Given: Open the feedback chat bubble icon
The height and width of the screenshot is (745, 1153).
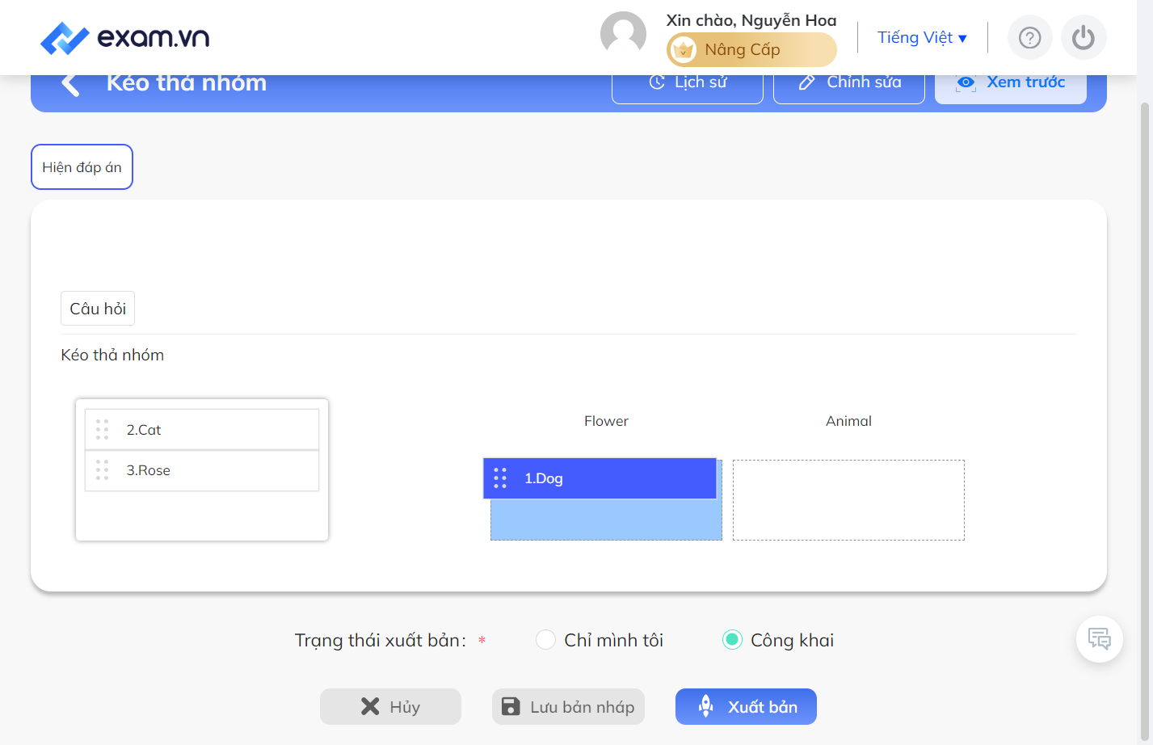Looking at the screenshot, I should point(1099,639).
